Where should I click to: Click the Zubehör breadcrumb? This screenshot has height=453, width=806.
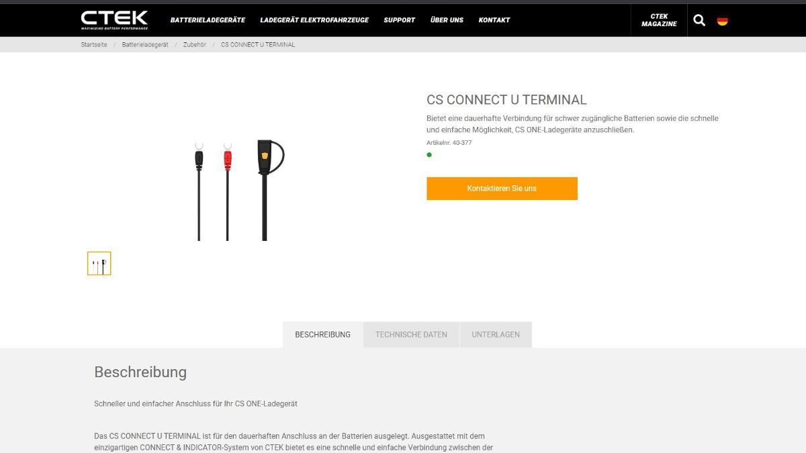point(195,45)
